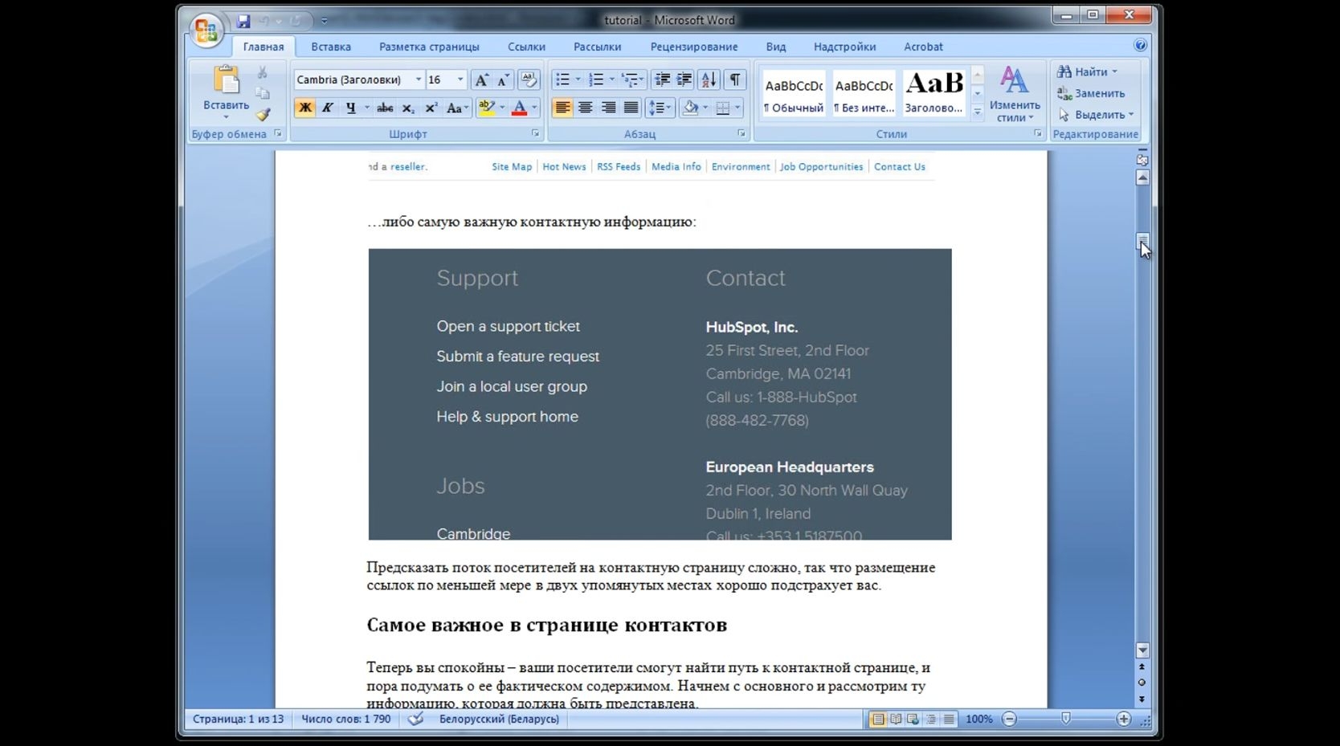Save document via Quick Access toolbar

(x=243, y=21)
